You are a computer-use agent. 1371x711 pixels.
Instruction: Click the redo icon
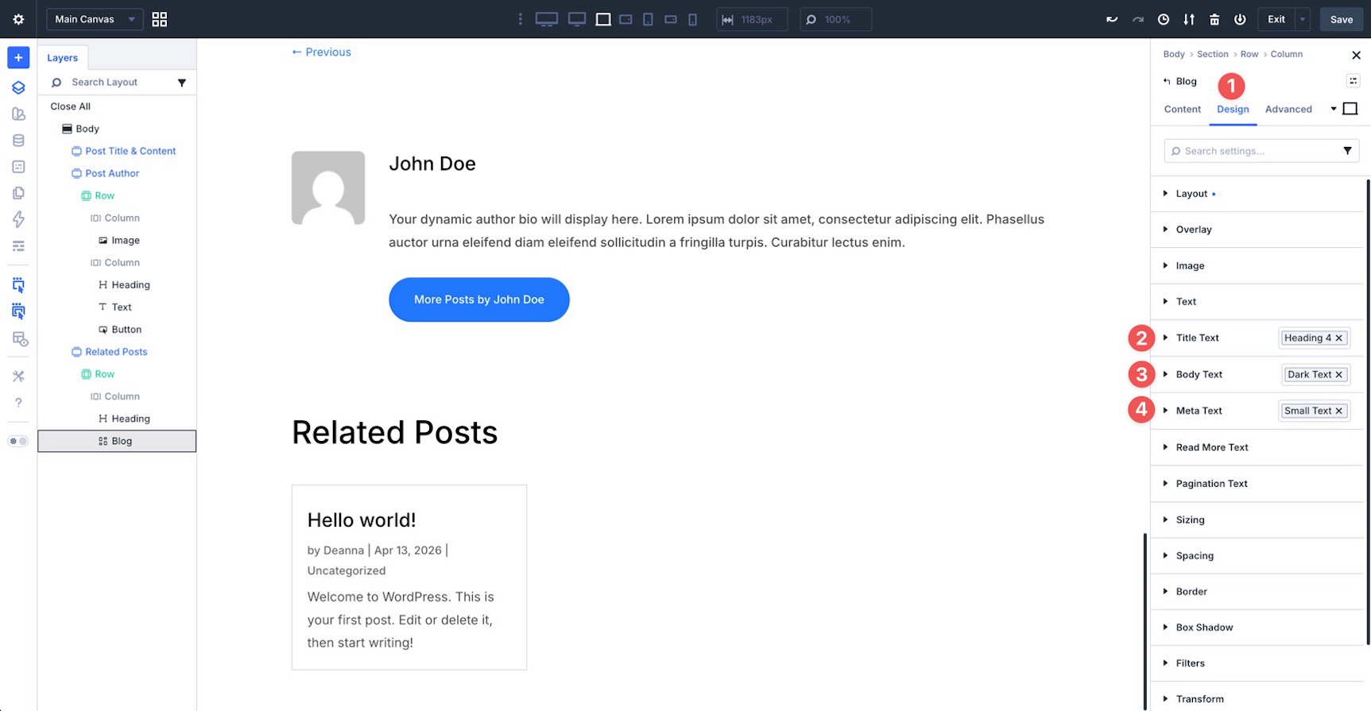click(x=1138, y=19)
